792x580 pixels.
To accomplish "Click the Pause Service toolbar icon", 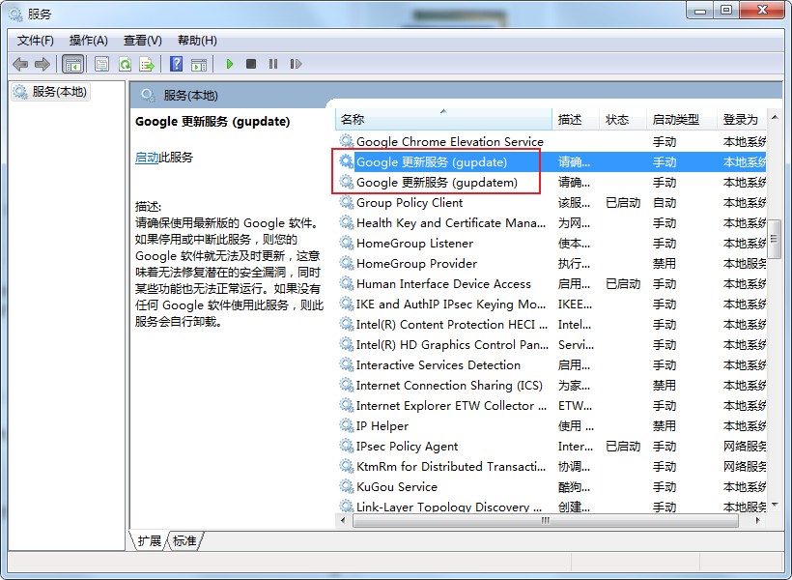I will [x=273, y=64].
